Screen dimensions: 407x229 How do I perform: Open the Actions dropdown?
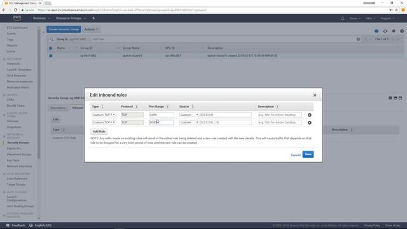coord(91,29)
